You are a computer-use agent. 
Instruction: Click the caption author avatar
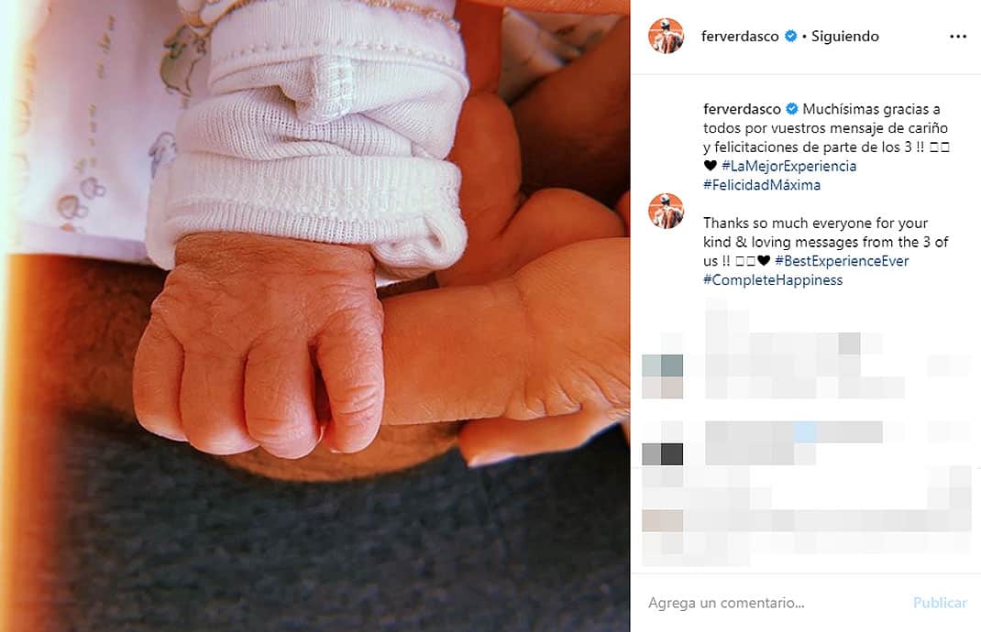(666, 211)
